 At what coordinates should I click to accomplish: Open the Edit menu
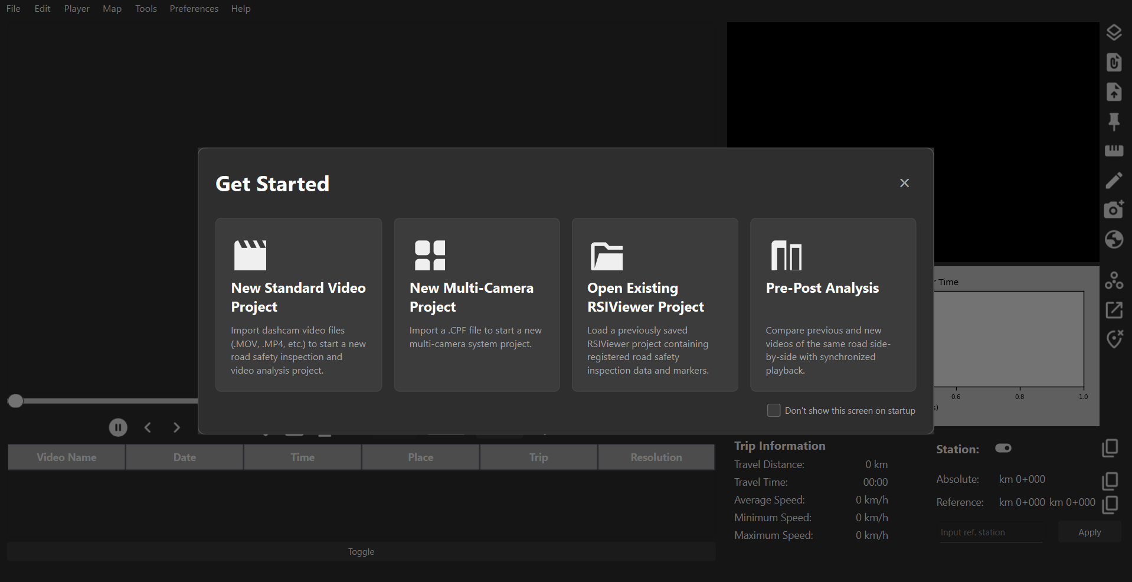coord(42,8)
